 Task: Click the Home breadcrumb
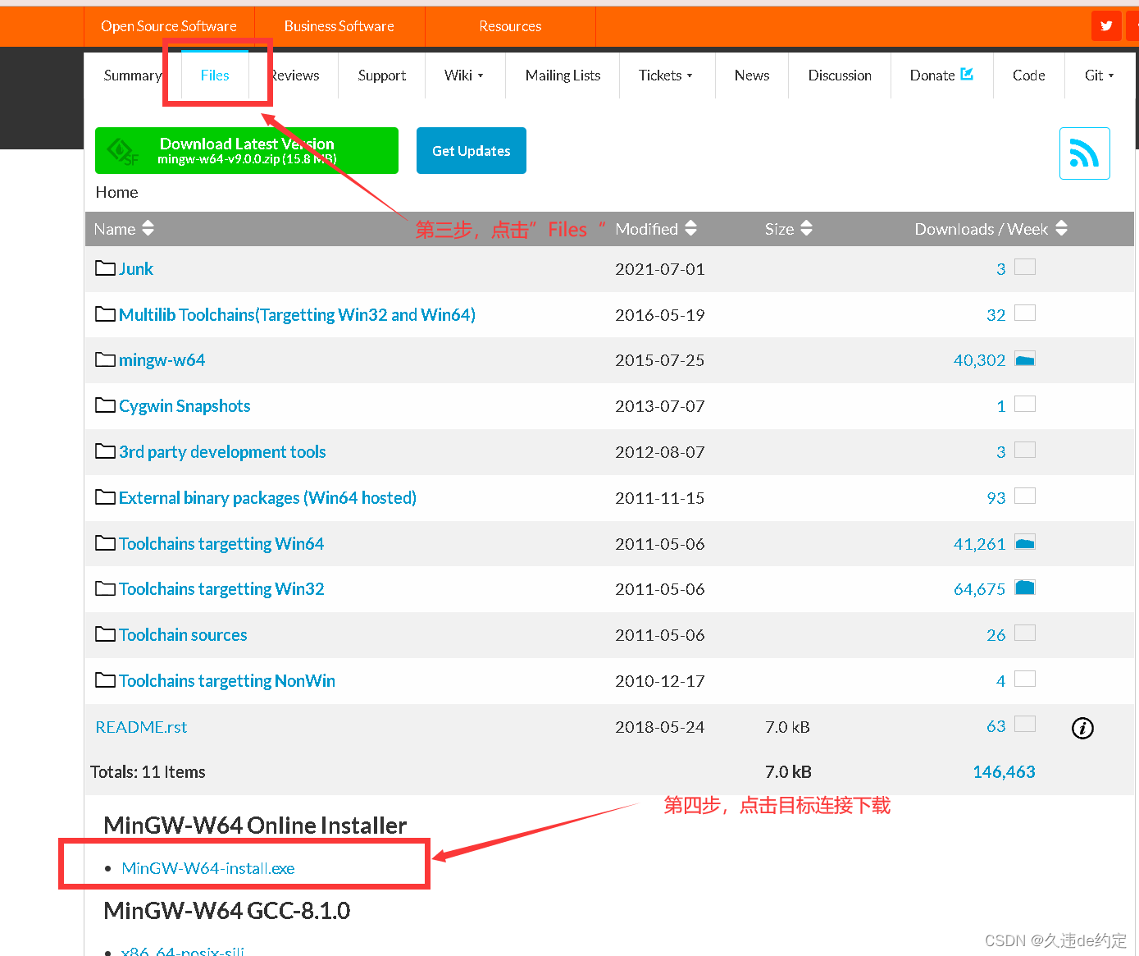(116, 192)
